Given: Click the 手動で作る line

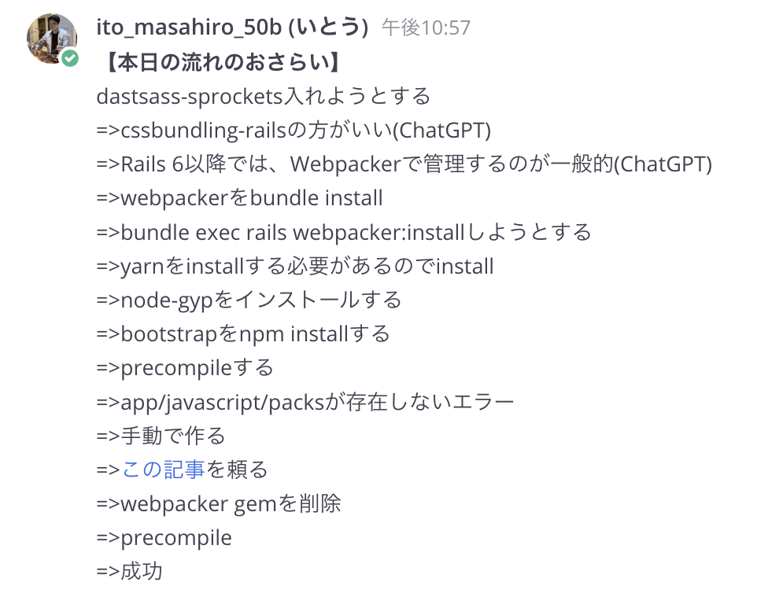Looking at the screenshot, I should pyautogui.click(x=161, y=436).
